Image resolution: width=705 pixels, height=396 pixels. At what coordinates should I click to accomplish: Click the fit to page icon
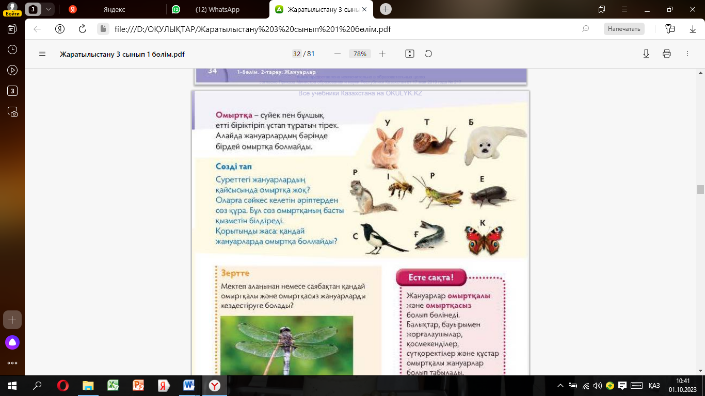[x=410, y=54]
